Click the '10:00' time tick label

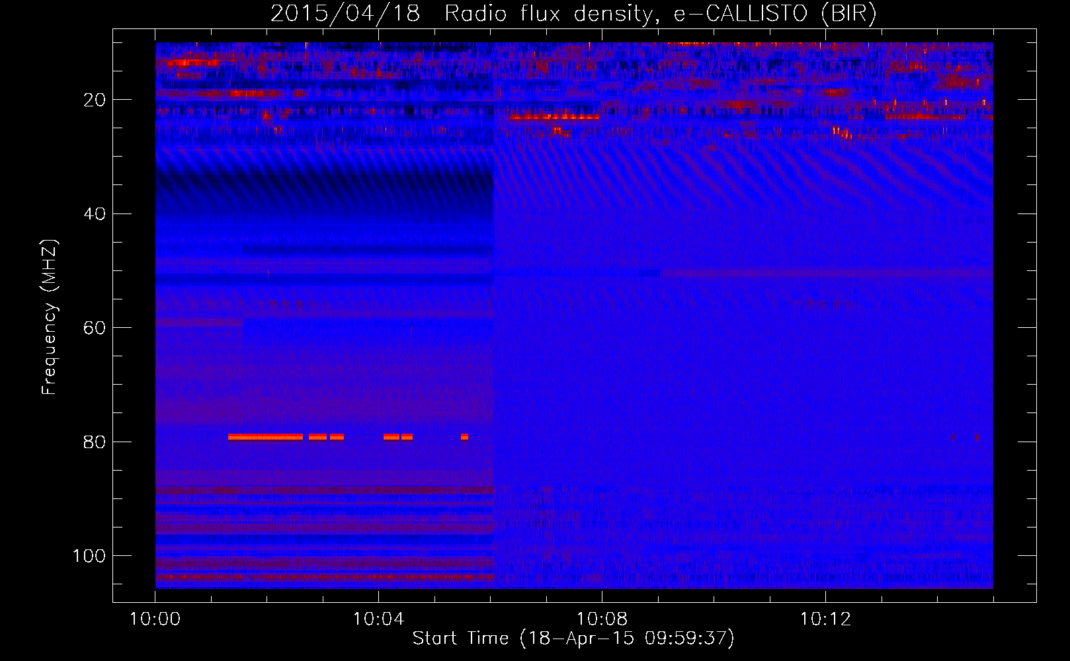click(155, 619)
